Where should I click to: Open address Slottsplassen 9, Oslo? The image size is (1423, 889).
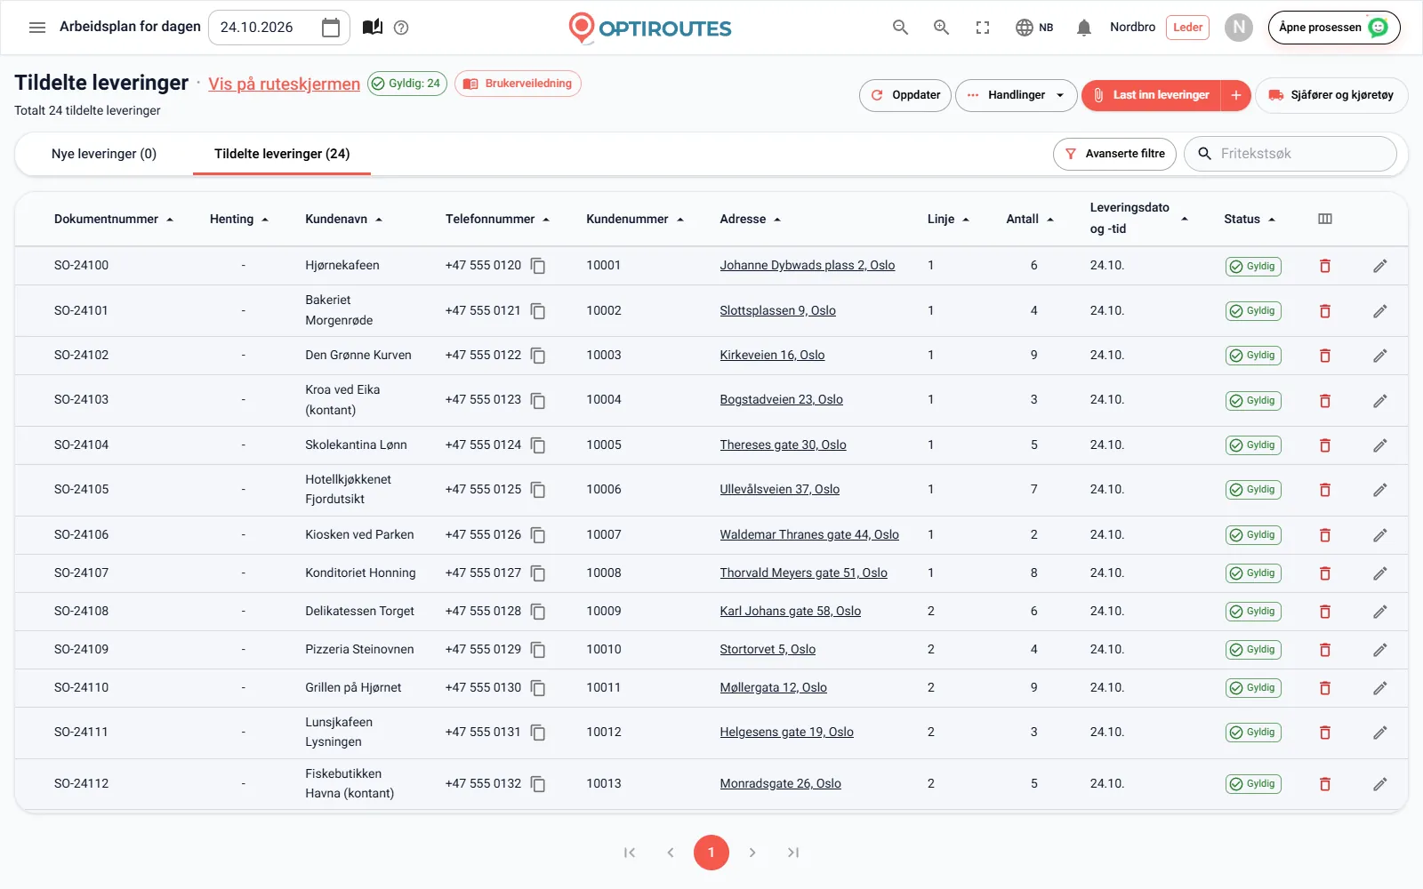[x=778, y=311]
